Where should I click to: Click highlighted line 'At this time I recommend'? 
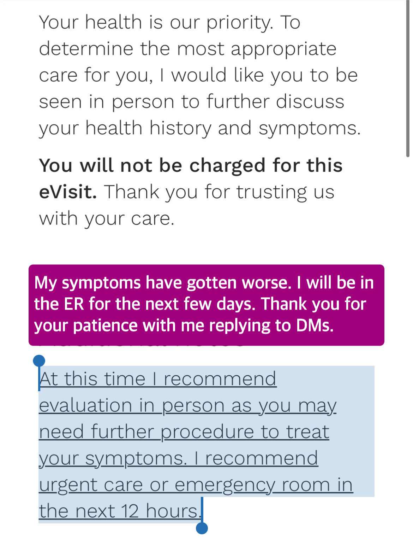(x=157, y=379)
